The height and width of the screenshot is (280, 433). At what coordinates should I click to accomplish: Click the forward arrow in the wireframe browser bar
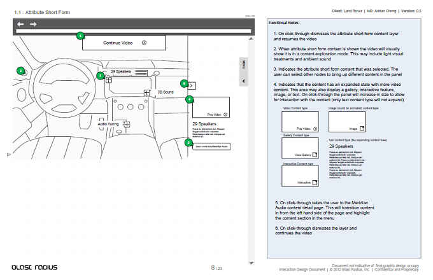click(x=33, y=24)
